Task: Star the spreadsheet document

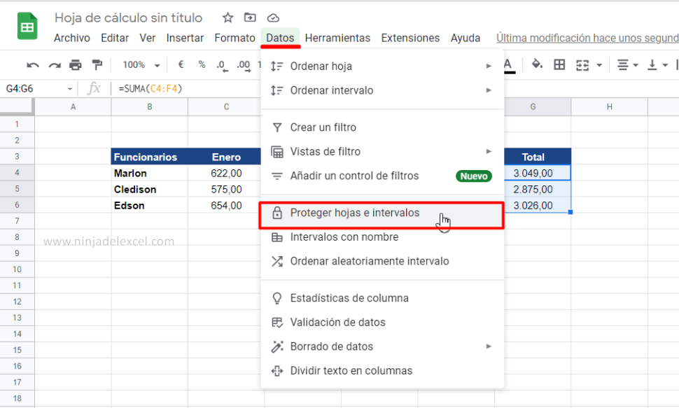Action: point(227,17)
